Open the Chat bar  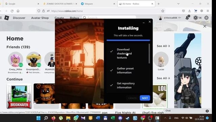[x=187, y=111]
